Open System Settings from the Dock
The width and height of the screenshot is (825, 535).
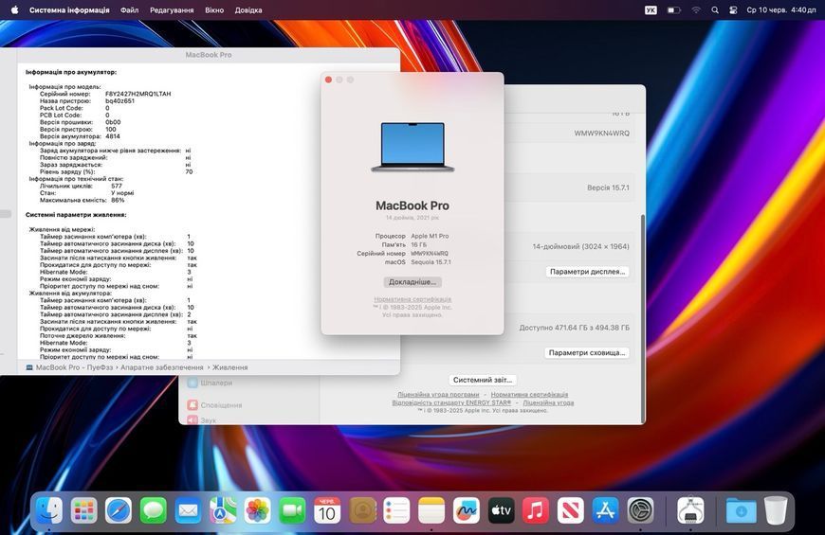point(640,510)
